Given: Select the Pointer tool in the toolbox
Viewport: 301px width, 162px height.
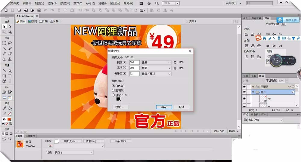Looking at the screenshot, I should pyautogui.click(x=5, y=27).
